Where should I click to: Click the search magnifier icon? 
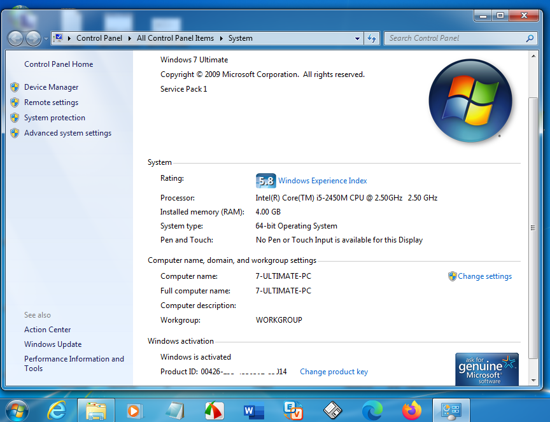pos(530,38)
